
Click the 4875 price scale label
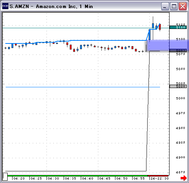click(x=181, y=172)
